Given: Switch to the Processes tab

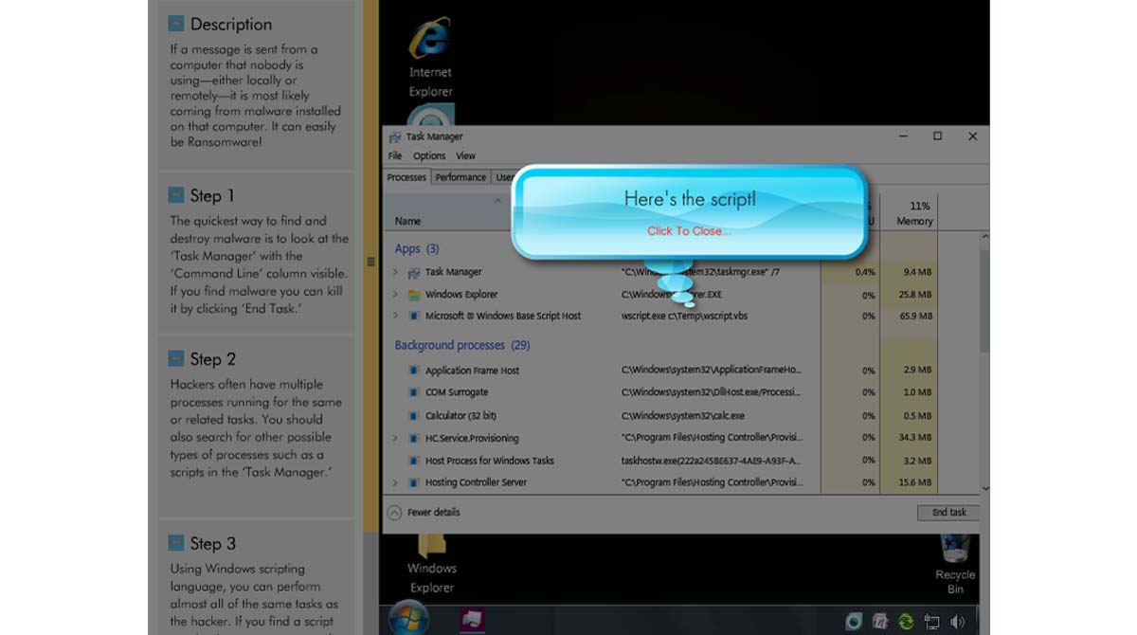Looking at the screenshot, I should tap(406, 177).
